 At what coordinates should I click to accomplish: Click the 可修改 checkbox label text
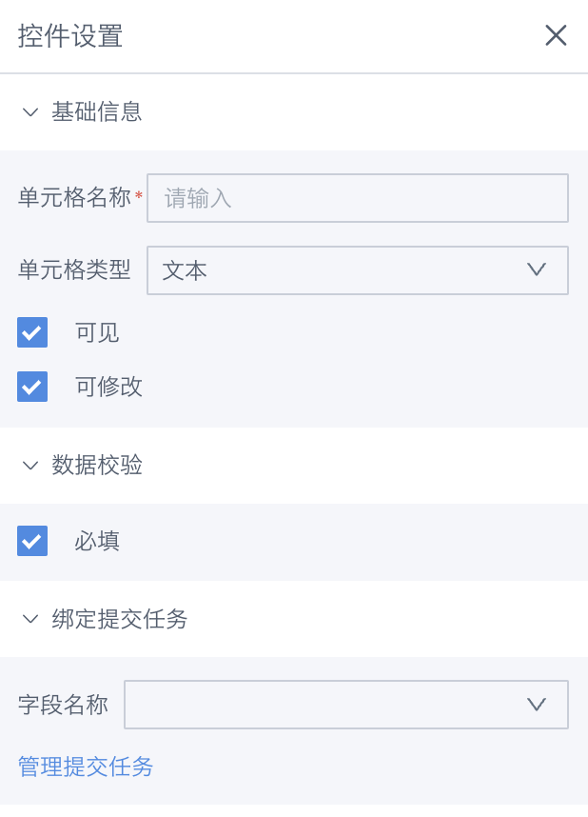(108, 387)
